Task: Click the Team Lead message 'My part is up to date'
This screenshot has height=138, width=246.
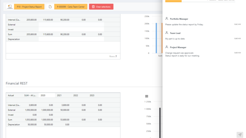Action: point(175,39)
